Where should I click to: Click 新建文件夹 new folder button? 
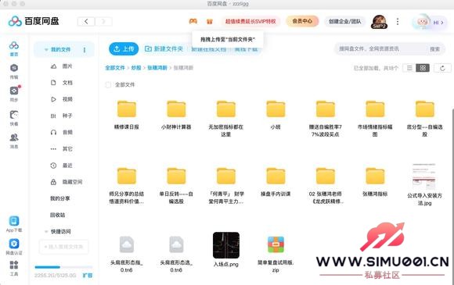164,48
